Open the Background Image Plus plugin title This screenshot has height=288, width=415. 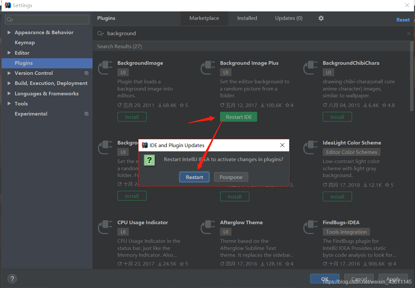(x=249, y=63)
